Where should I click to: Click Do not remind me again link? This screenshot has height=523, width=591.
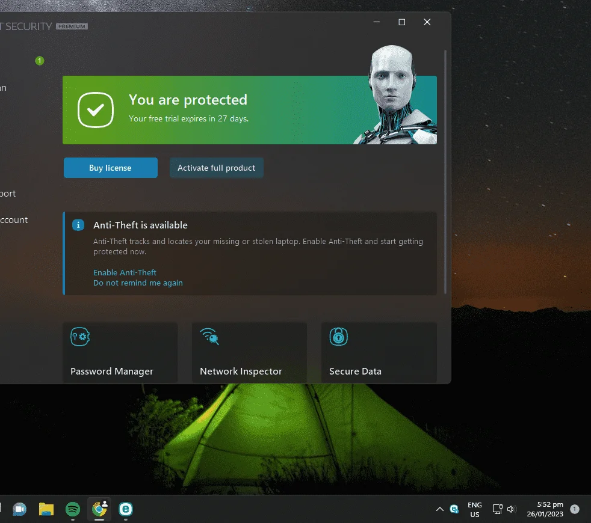[x=138, y=283]
